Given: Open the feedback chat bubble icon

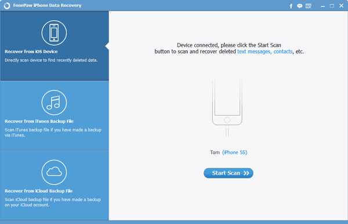Looking at the screenshot, I should (300, 6).
